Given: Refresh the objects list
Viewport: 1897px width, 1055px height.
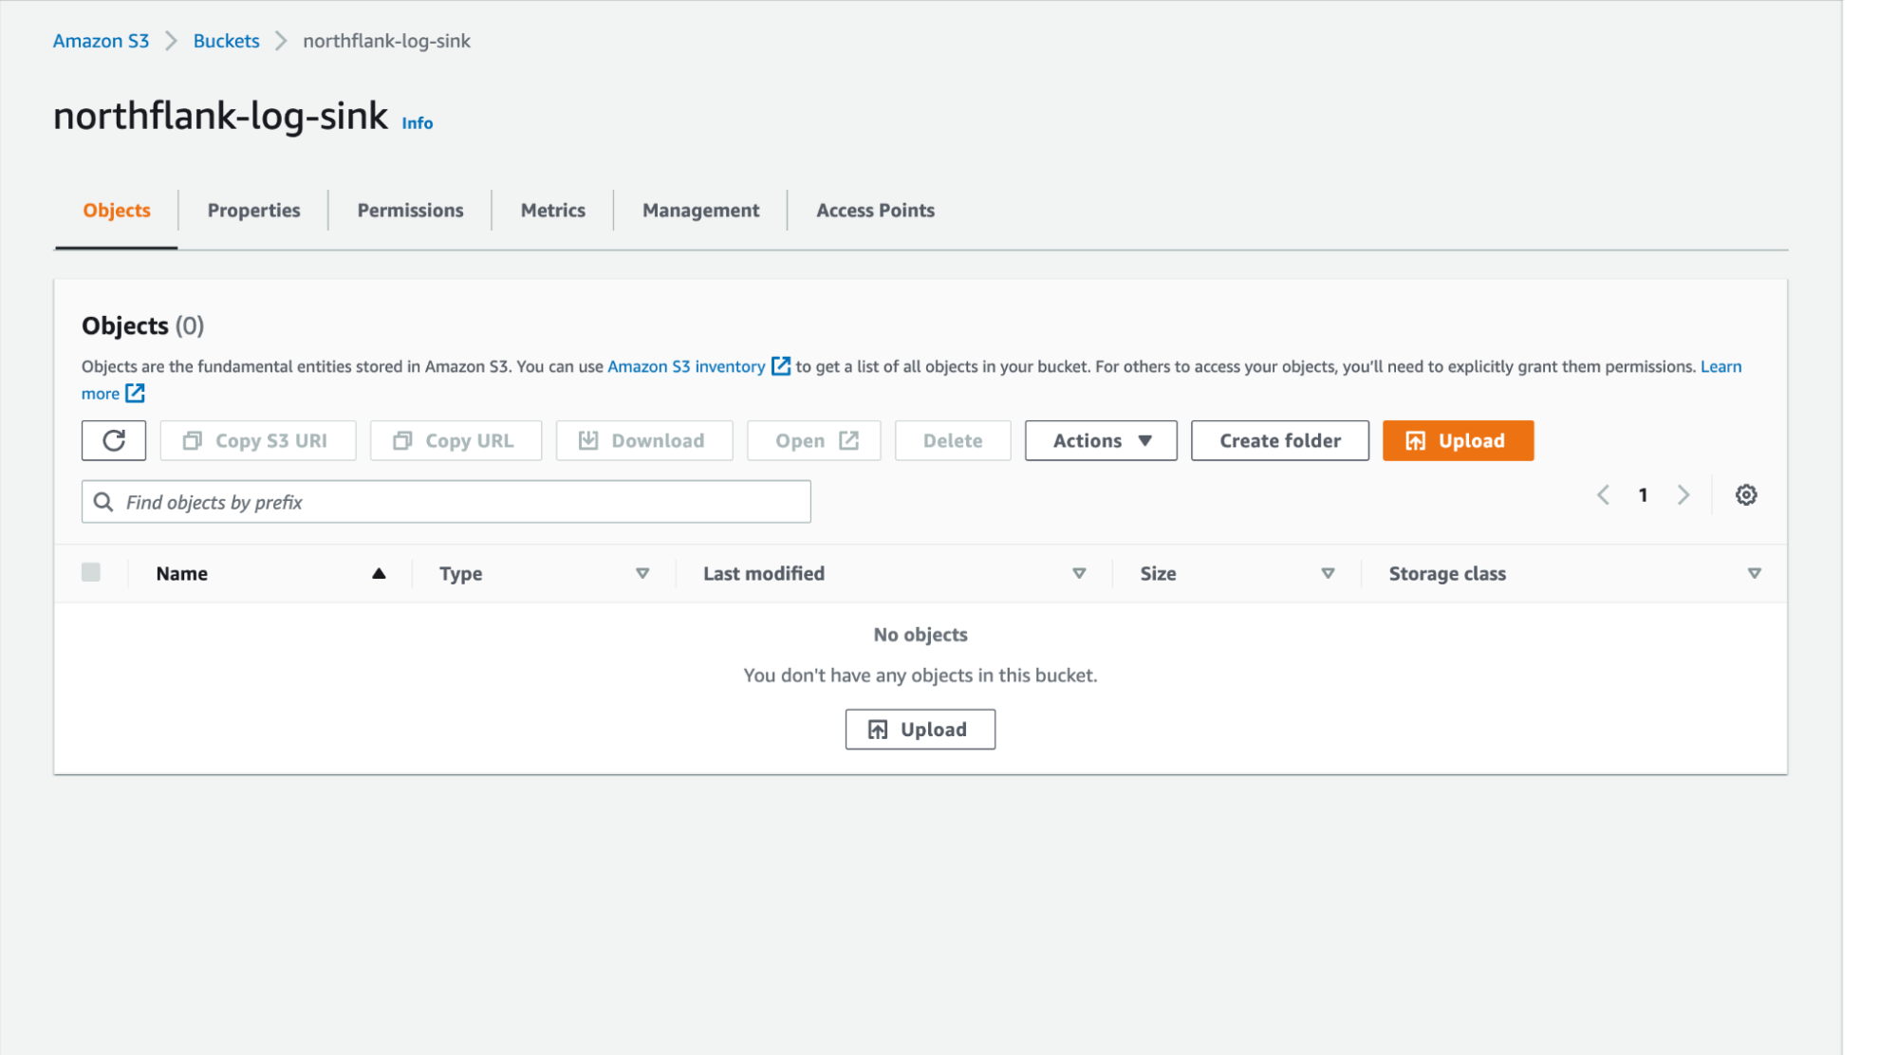Looking at the screenshot, I should point(113,440).
